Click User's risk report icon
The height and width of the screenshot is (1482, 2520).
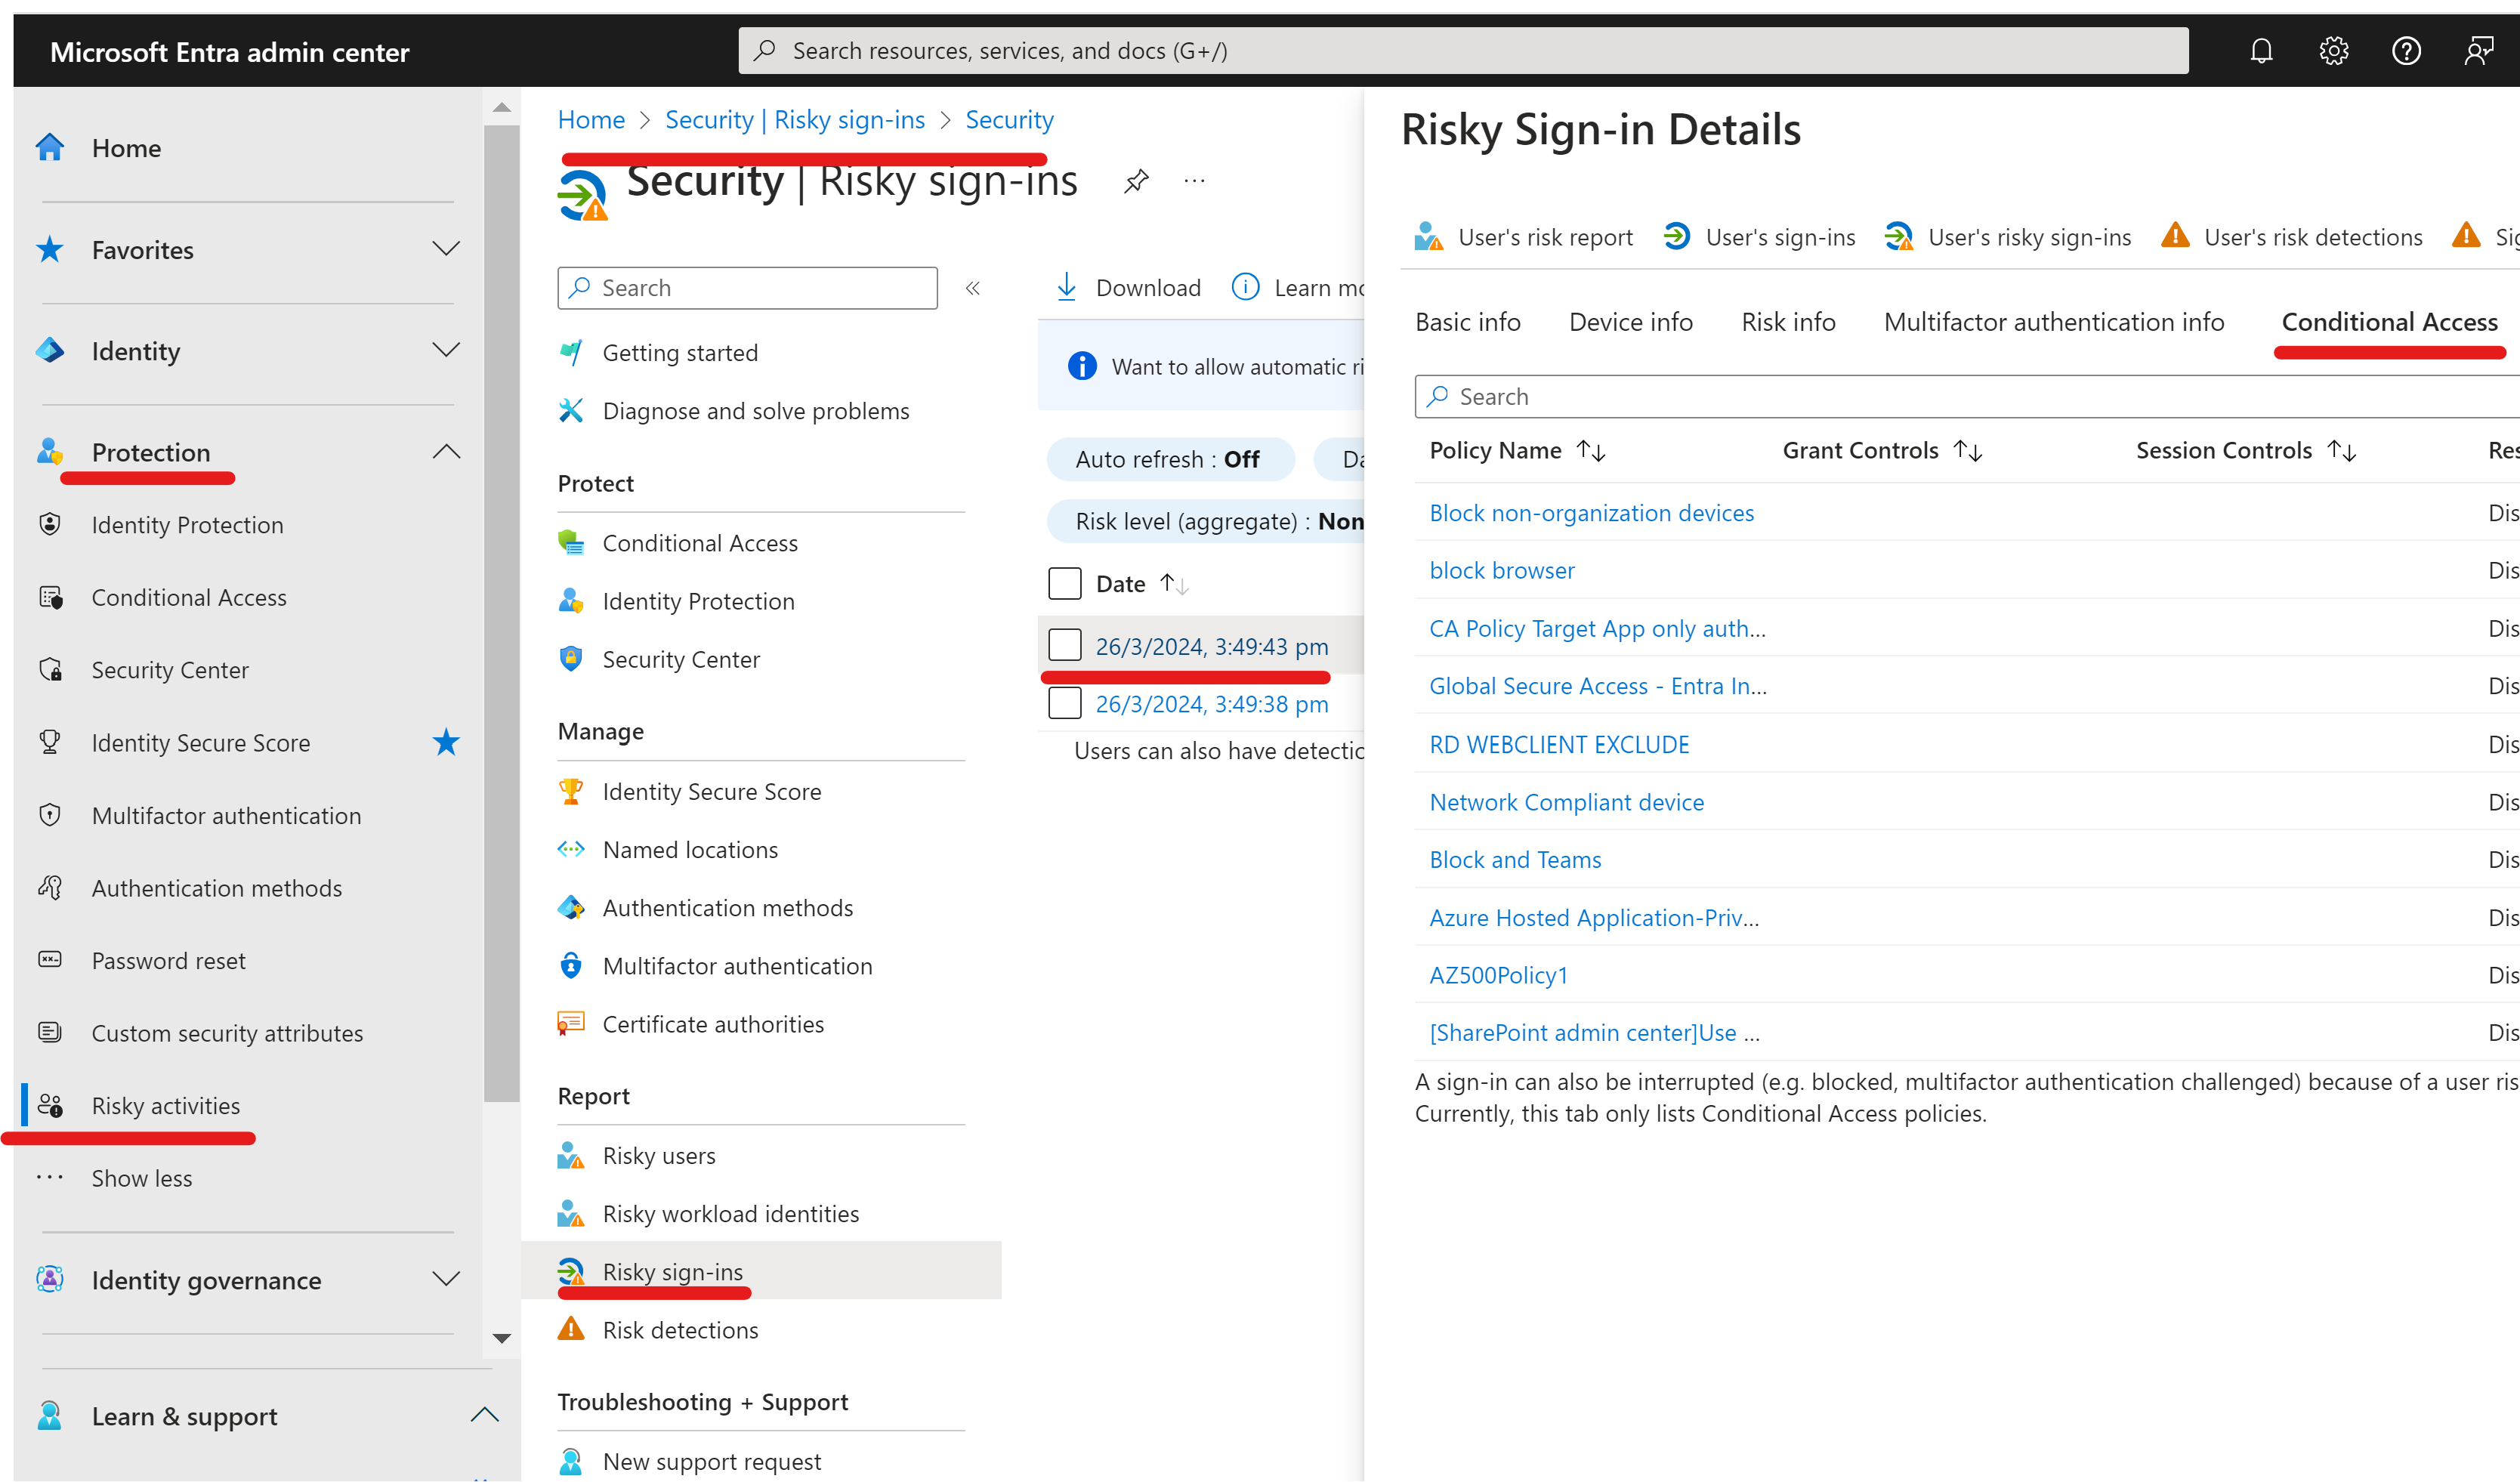tap(1428, 237)
